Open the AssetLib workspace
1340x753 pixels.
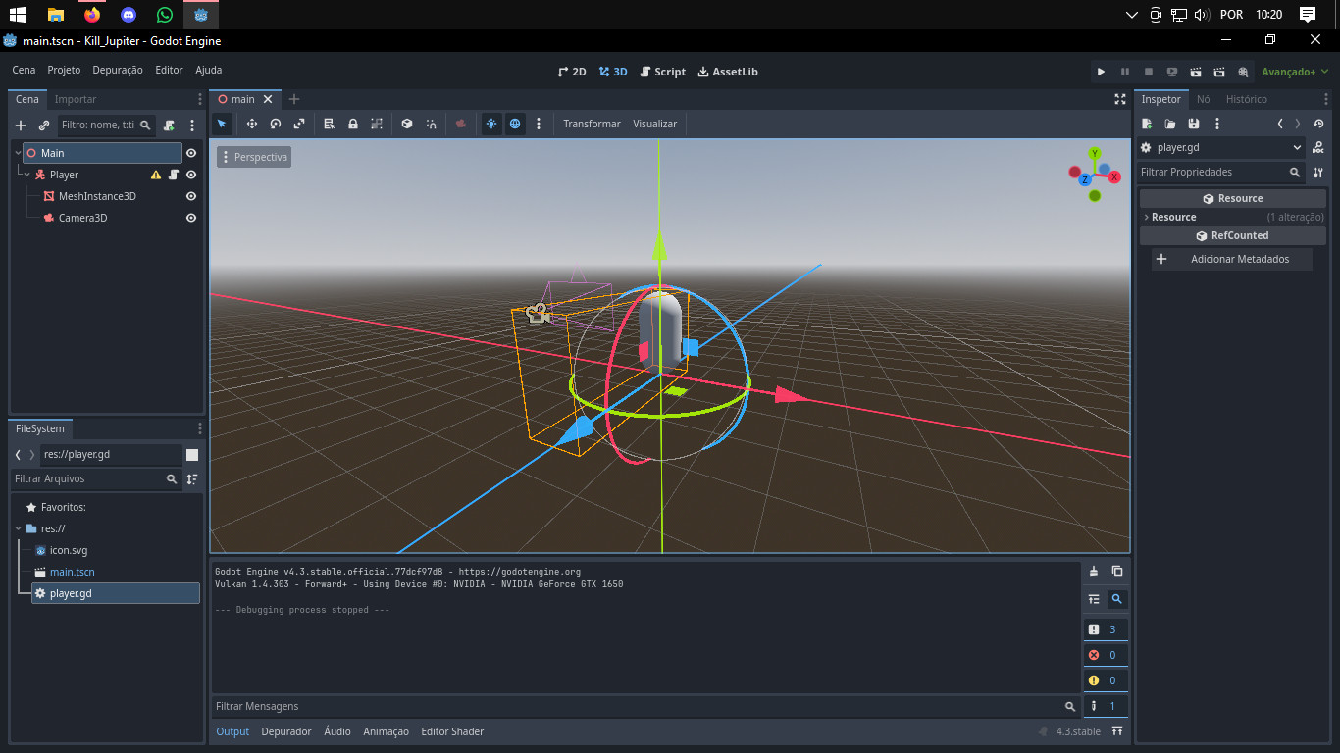coord(728,72)
